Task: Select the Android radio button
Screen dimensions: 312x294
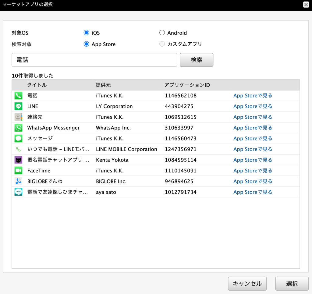Action: coord(162,33)
